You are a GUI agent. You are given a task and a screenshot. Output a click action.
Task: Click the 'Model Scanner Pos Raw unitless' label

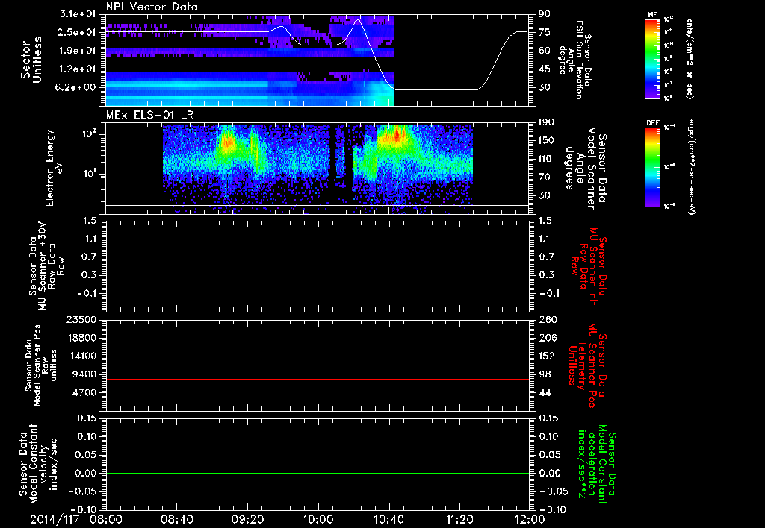point(41,365)
